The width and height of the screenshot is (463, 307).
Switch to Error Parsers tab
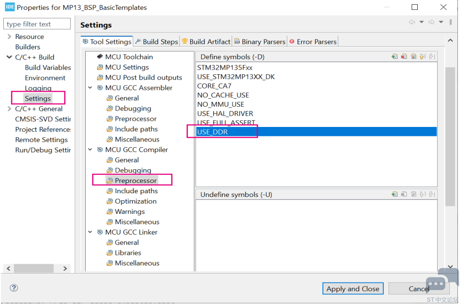(313, 41)
